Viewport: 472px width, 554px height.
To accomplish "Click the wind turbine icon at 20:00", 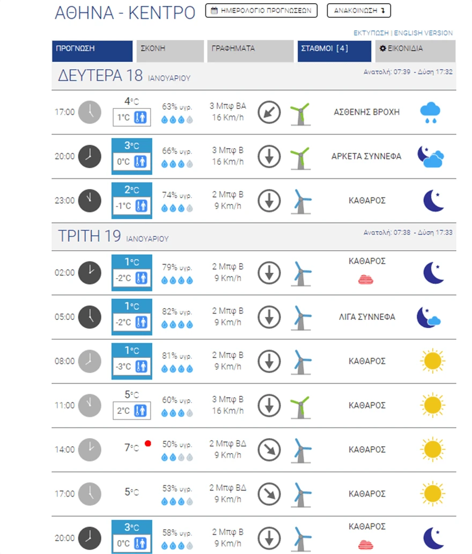I will coord(300,156).
